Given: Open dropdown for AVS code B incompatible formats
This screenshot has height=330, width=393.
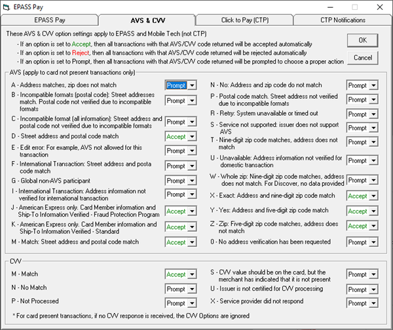Looking at the screenshot, I should tap(192, 101).
